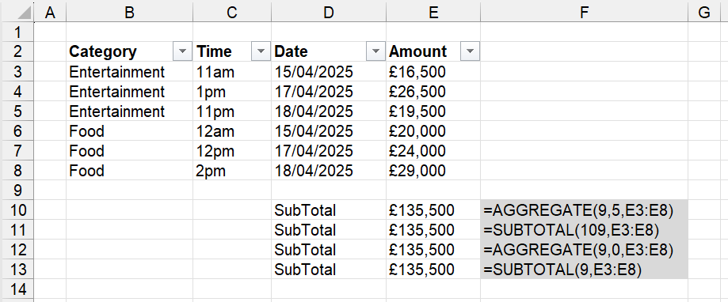Click the SUBTOTAL(109,E3:E8) formula cell
The height and width of the screenshot is (302, 728).
[x=584, y=230]
